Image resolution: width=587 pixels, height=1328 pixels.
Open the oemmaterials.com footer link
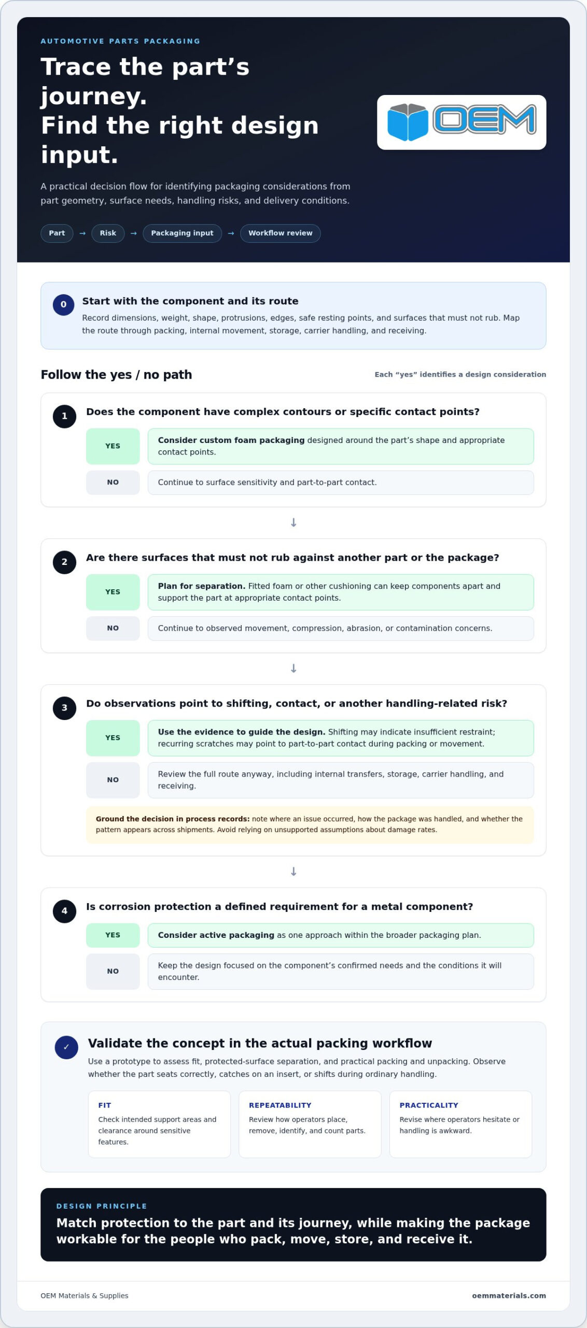(x=509, y=1295)
